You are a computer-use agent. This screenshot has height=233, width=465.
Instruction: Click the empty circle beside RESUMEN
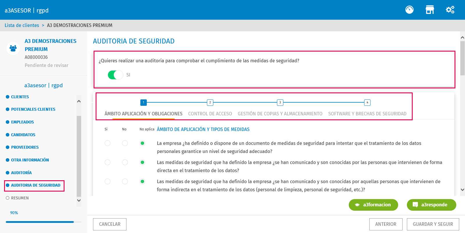point(8,198)
